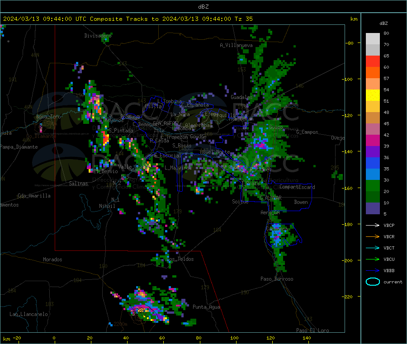Select the light gray 80 dBZ swatch
Viewport: 407px width, 344px height.
coord(373,39)
